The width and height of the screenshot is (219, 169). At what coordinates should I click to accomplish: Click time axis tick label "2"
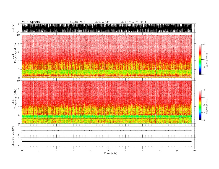pyautogui.click(x=56, y=150)
